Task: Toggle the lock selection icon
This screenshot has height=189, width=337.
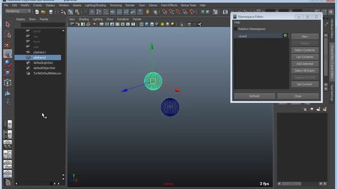Action: point(147,12)
